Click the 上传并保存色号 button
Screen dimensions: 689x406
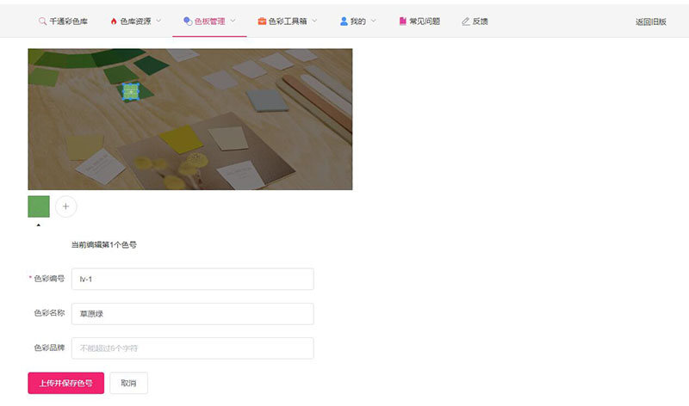click(x=66, y=384)
